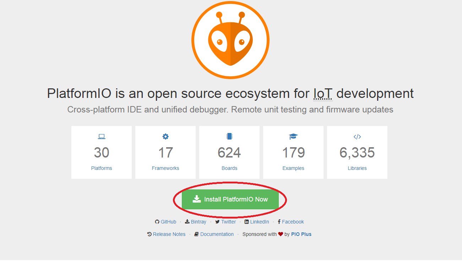Click the chip icon above Boards

(229, 137)
